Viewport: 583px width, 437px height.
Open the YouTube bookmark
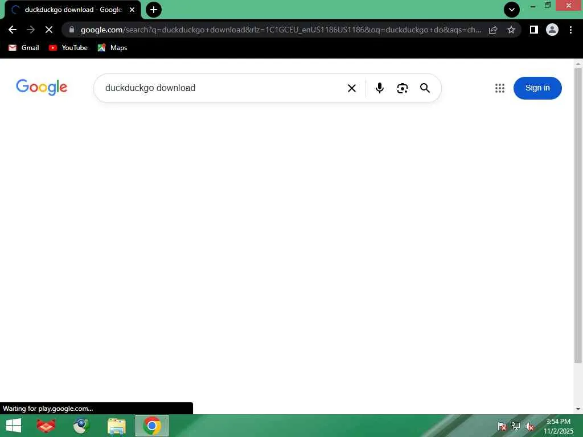tap(68, 48)
